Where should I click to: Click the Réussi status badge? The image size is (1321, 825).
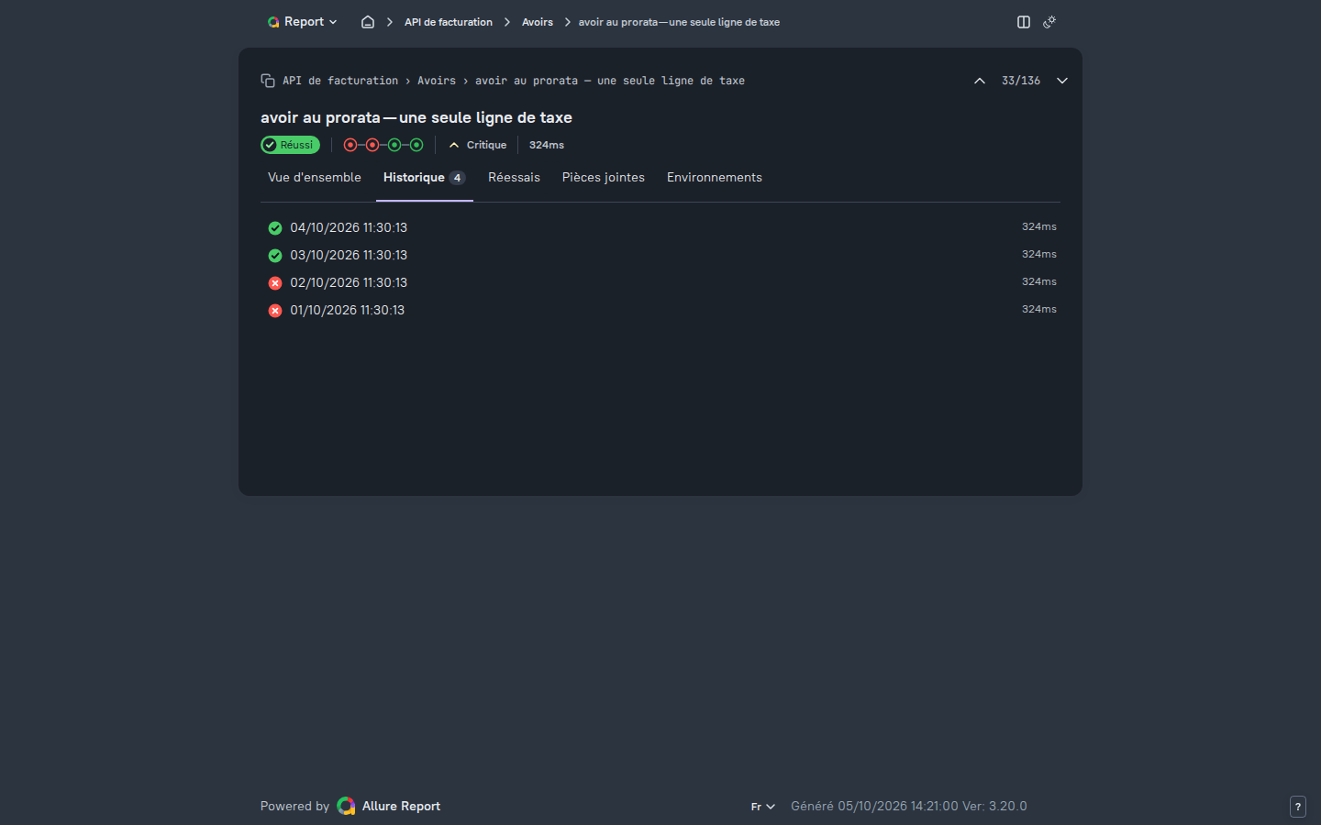[290, 145]
